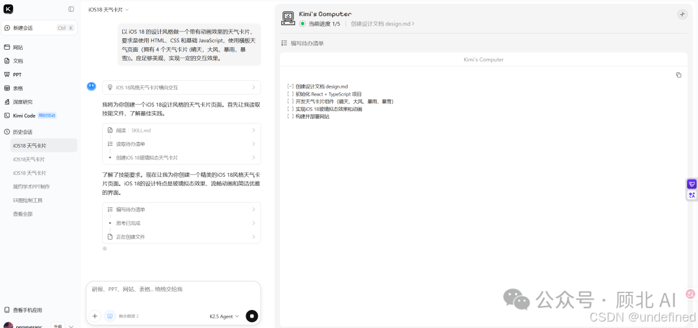Expand the 阅读 SKILL.md step
The image size is (698, 328).
[x=182, y=130]
